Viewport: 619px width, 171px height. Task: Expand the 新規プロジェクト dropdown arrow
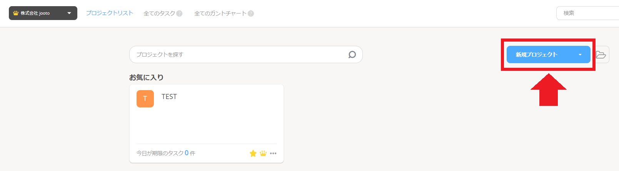(x=580, y=55)
